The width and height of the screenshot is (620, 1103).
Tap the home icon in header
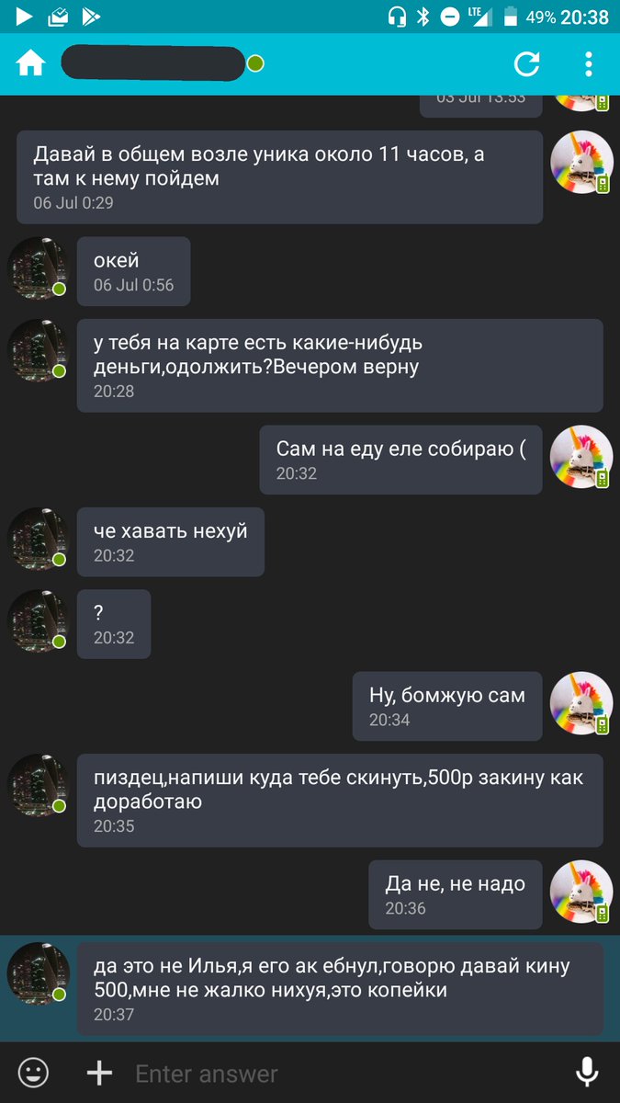point(30,63)
